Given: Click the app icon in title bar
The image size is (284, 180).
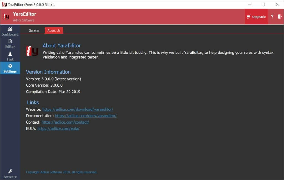Looking at the screenshot, I should 4,4.
